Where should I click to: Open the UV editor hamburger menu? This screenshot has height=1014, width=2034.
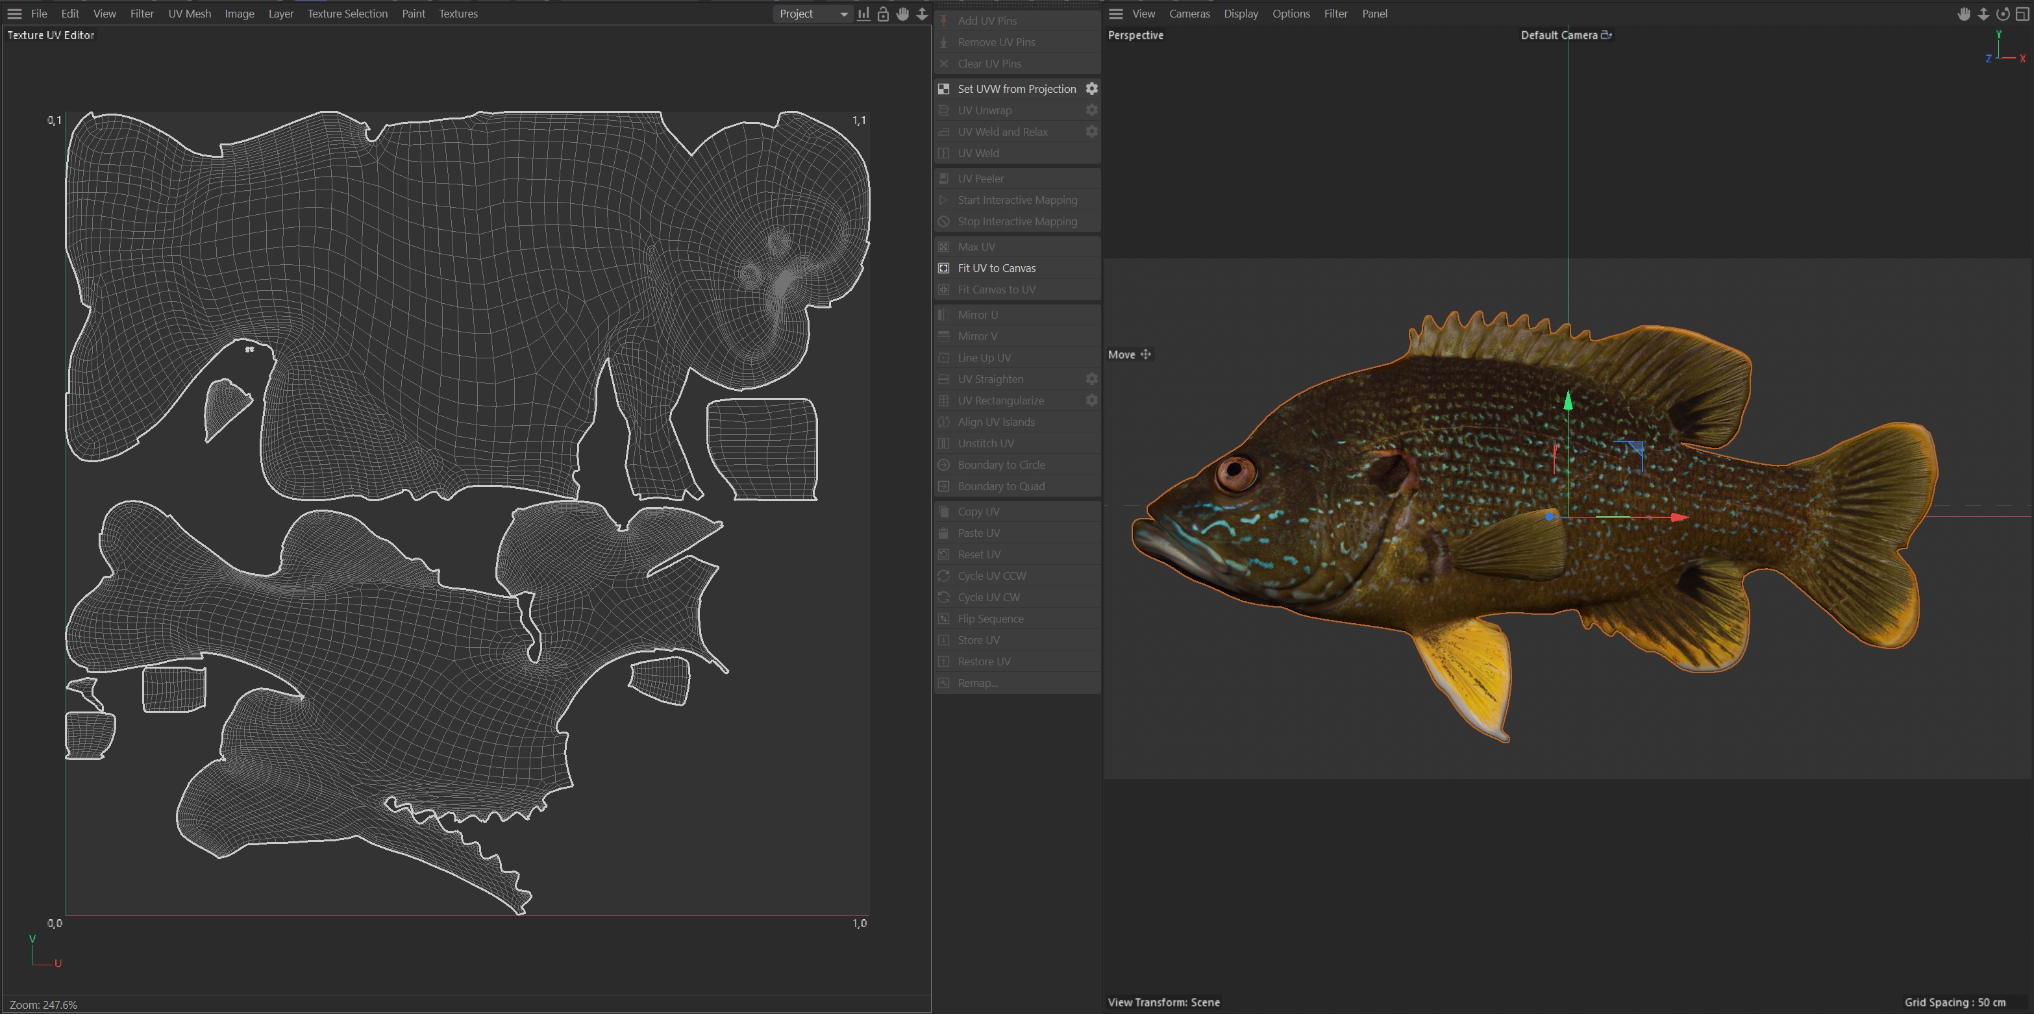point(14,14)
